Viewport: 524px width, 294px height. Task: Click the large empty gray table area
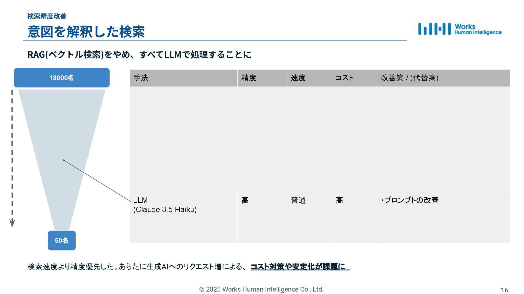[320, 139]
